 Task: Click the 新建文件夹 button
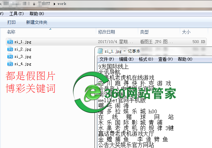pos(37,22)
